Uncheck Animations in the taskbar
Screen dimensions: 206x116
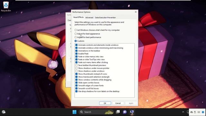point(77,51)
